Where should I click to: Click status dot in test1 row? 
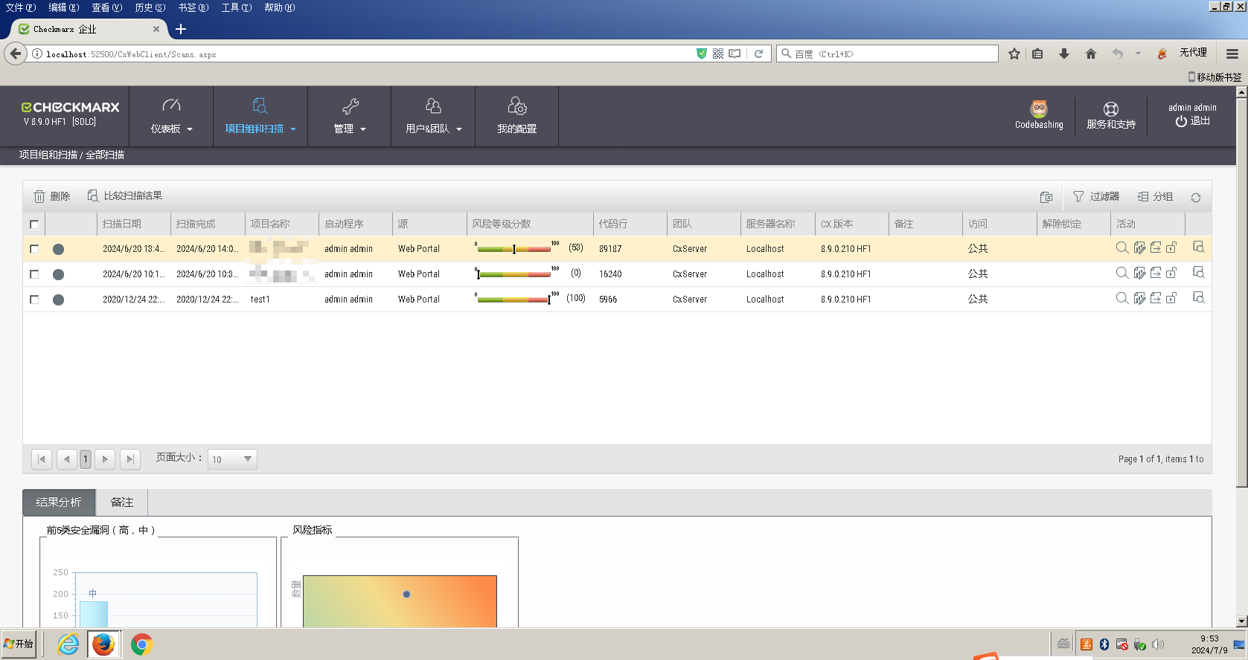(x=58, y=300)
